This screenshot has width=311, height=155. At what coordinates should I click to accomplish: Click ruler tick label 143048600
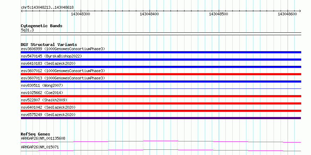click(287, 14)
